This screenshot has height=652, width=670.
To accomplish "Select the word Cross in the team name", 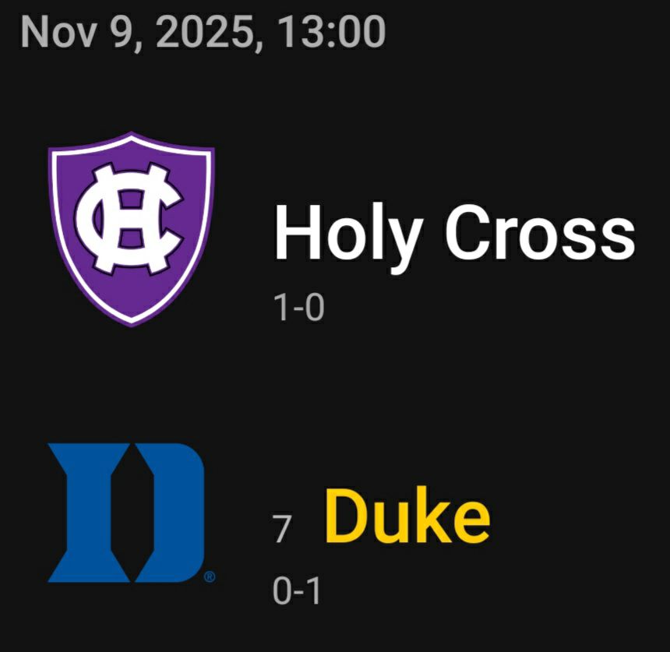I will point(539,234).
